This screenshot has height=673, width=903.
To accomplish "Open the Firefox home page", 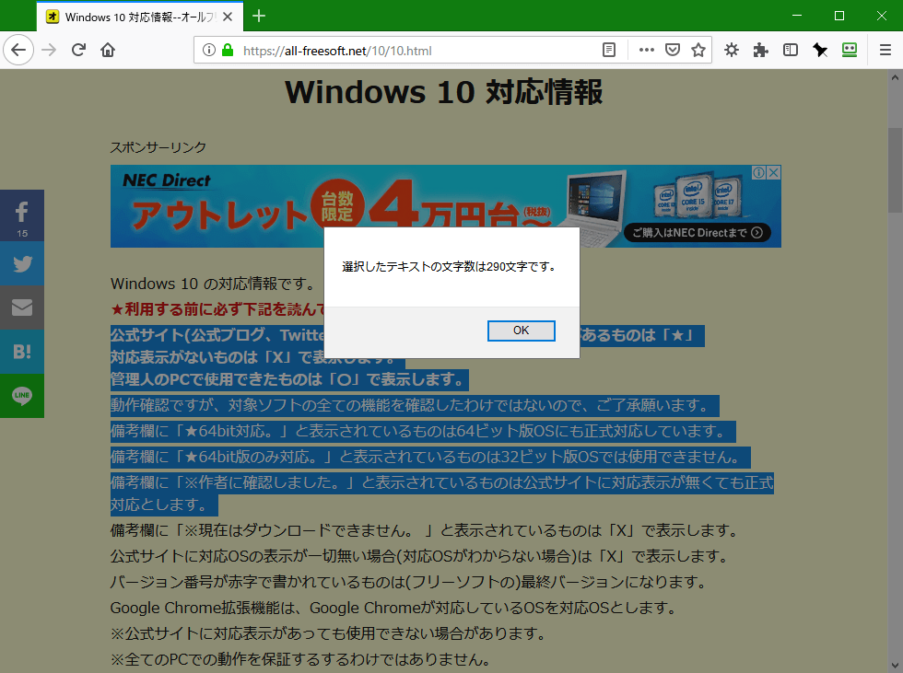I will click(x=108, y=50).
